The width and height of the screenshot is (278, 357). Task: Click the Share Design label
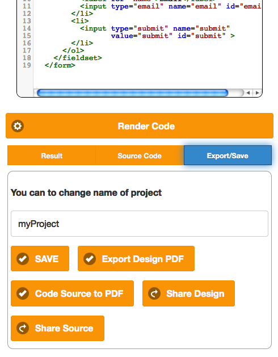[195, 293]
